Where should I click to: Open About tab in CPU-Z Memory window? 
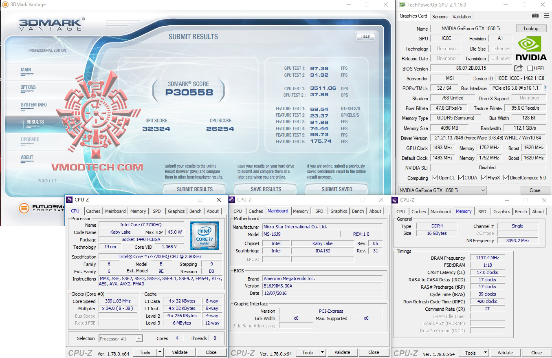point(538,212)
